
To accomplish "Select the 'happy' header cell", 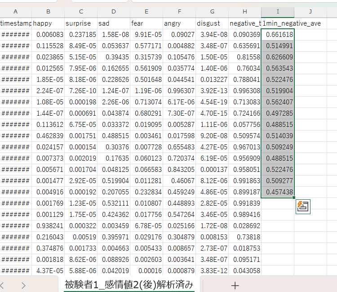I will tap(48, 23).
